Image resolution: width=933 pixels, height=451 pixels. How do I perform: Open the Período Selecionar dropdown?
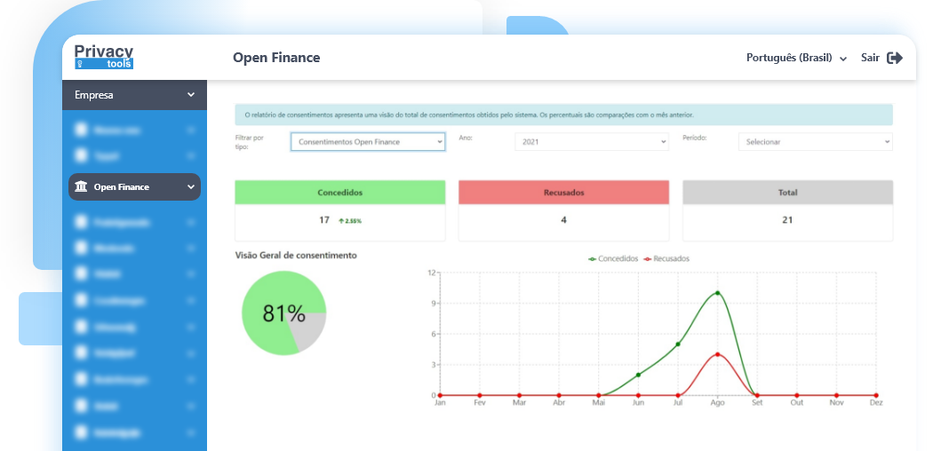815,142
